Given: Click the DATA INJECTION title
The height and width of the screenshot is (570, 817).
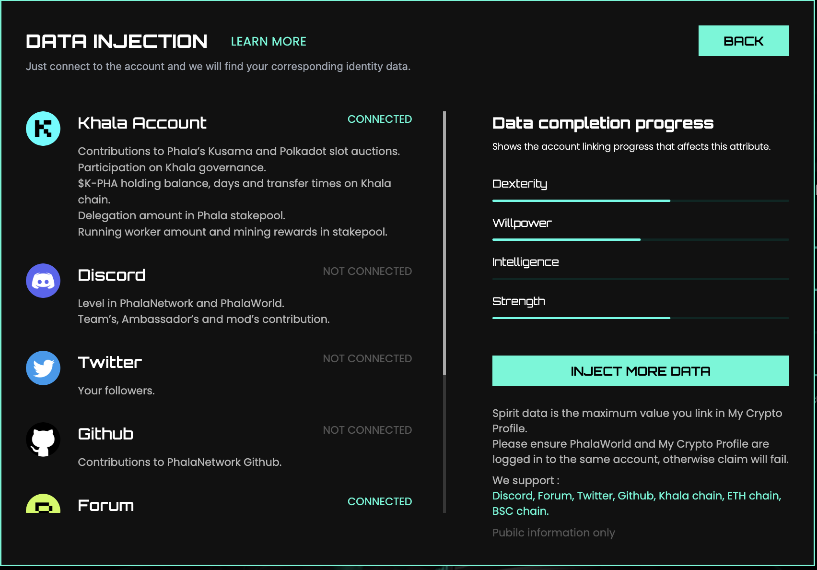Looking at the screenshot, I should (117, 41).
